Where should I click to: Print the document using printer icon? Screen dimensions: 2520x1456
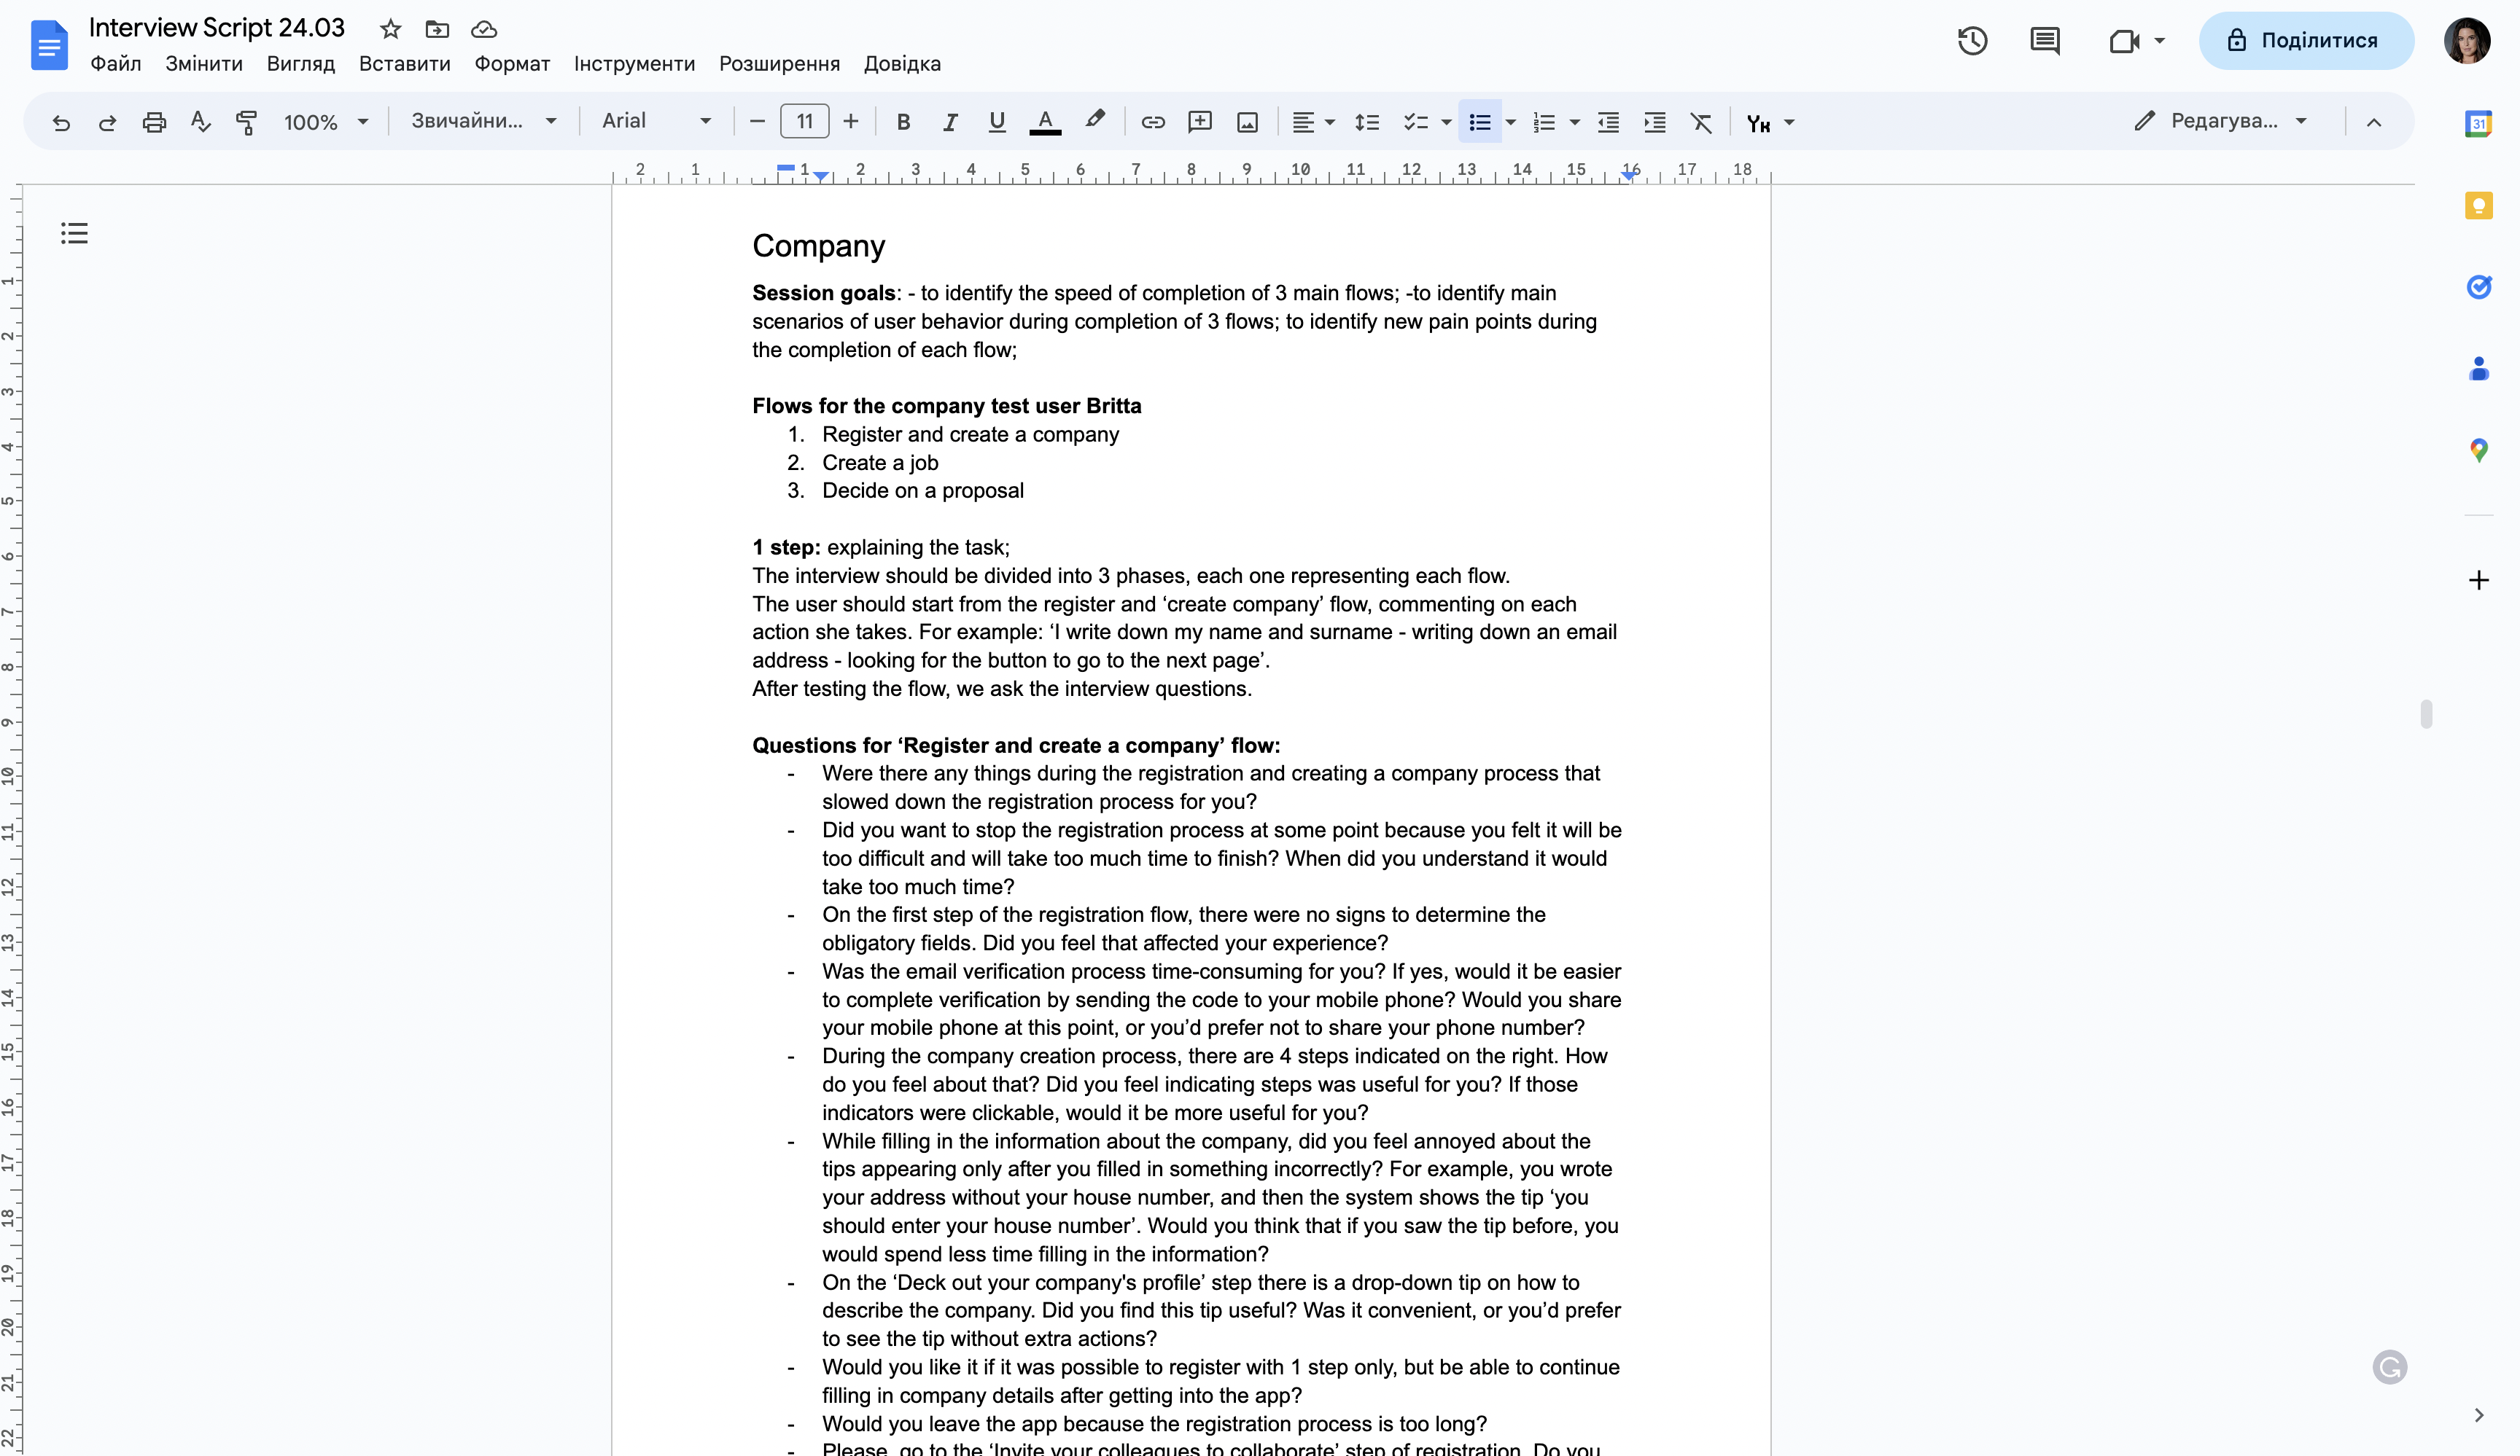coord(154,122)
